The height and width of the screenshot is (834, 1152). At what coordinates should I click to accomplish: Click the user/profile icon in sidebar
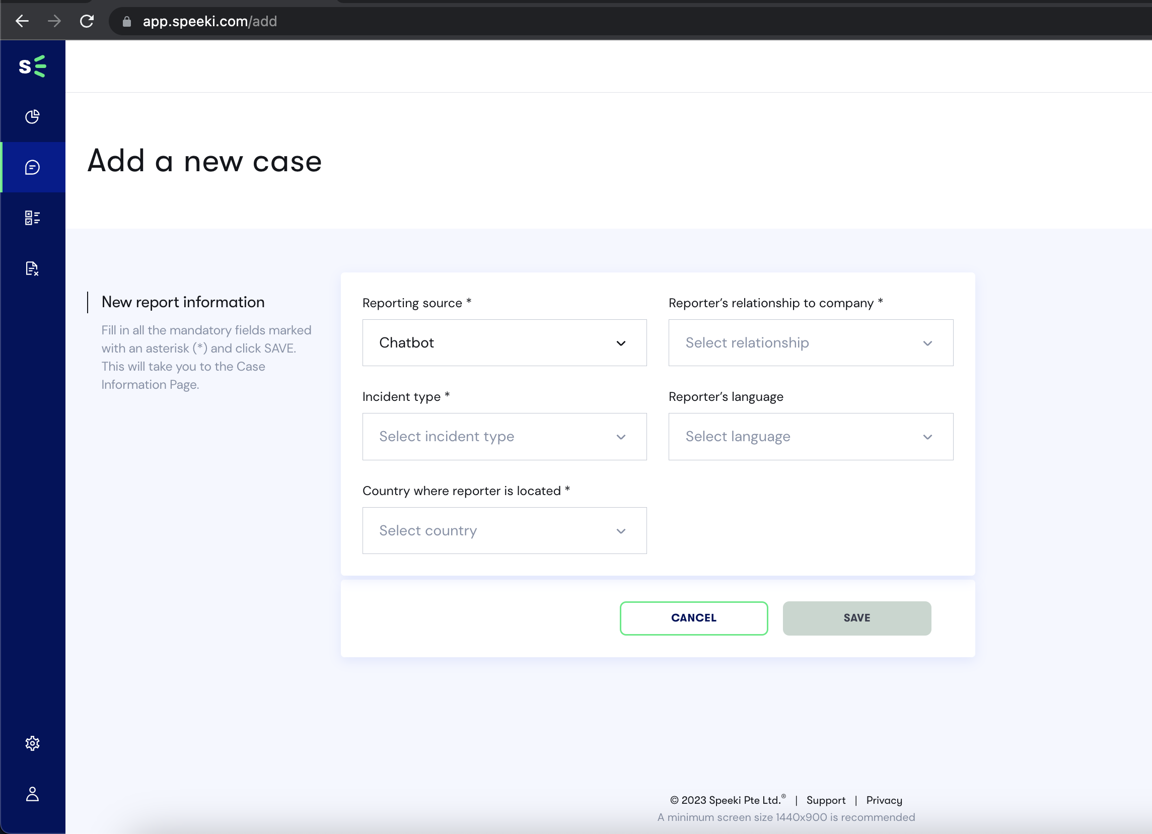[32, 793]
